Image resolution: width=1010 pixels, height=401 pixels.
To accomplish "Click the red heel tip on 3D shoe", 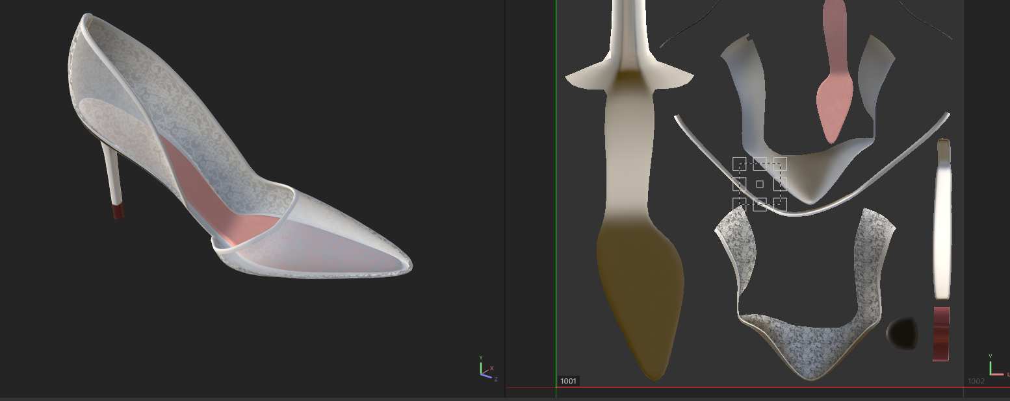I will pyautogui.click(x=118, y=212).
